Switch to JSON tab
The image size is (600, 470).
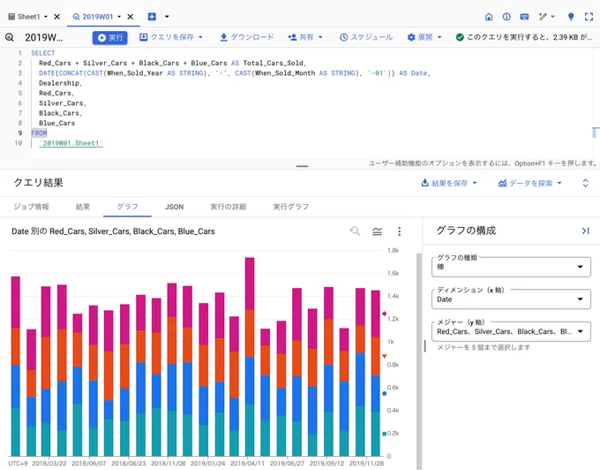coord(174,207)
